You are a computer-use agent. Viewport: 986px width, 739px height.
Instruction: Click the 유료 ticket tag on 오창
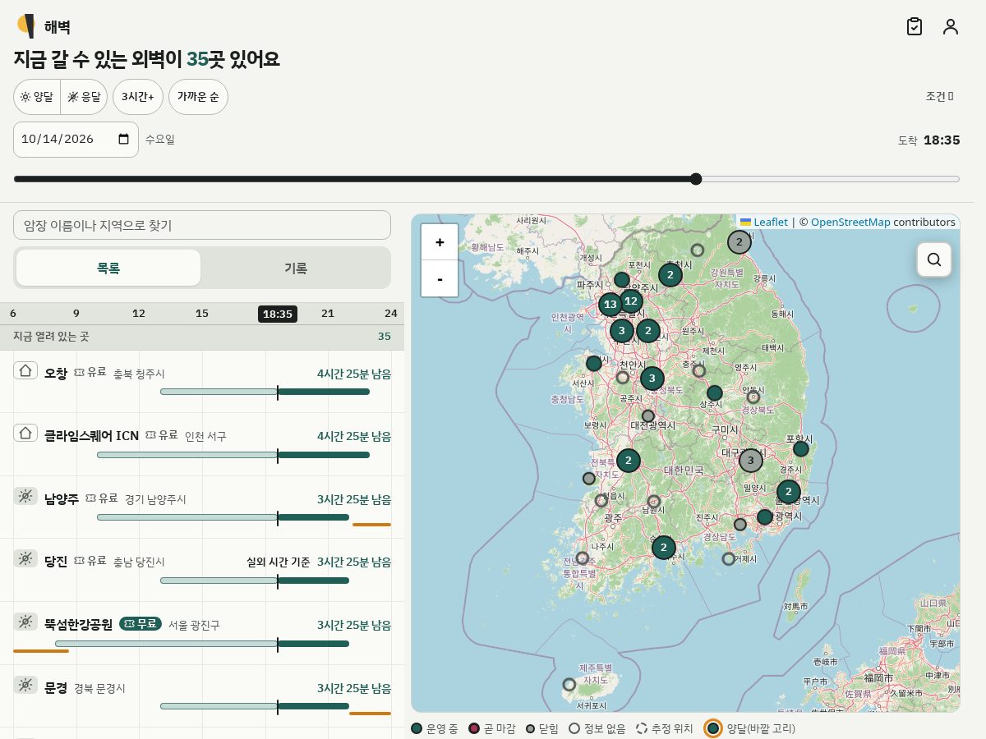coord(90,373)
